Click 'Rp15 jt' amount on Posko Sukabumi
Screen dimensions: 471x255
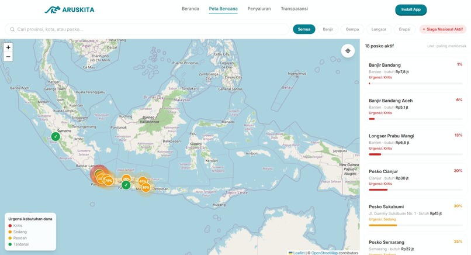(436, 213)
